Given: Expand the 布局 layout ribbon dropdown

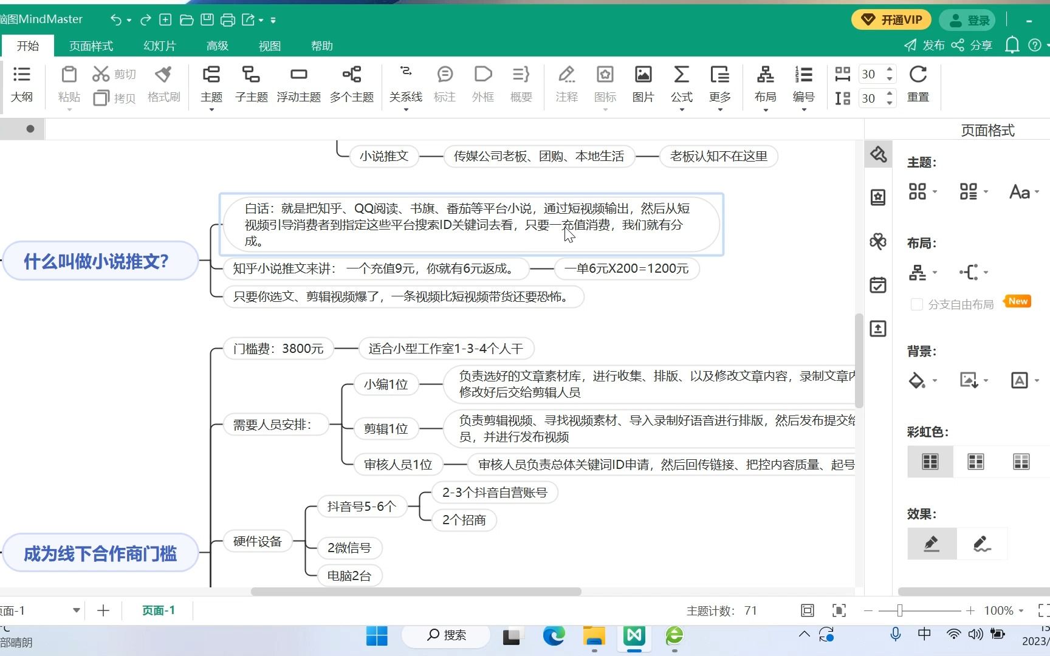Looking at the screenshot, I should point(766,109).
